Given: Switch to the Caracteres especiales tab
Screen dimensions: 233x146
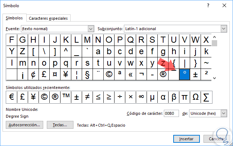Looking at the screenshot, I should pos(48,18).
